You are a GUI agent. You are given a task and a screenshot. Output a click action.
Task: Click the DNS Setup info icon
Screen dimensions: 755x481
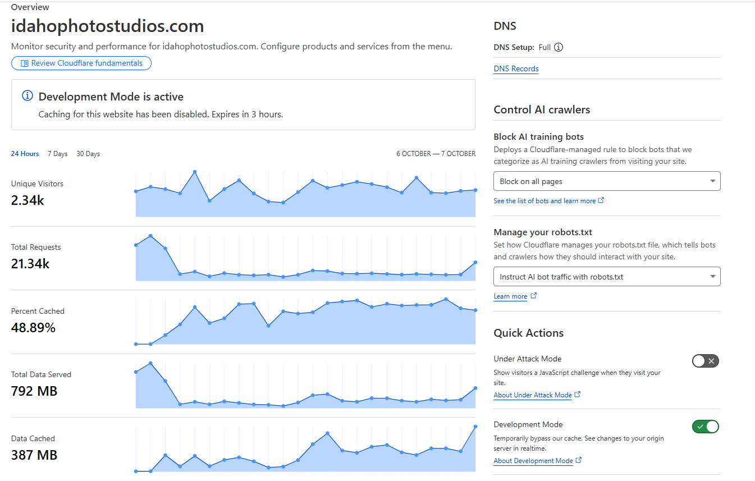point(559,47)
